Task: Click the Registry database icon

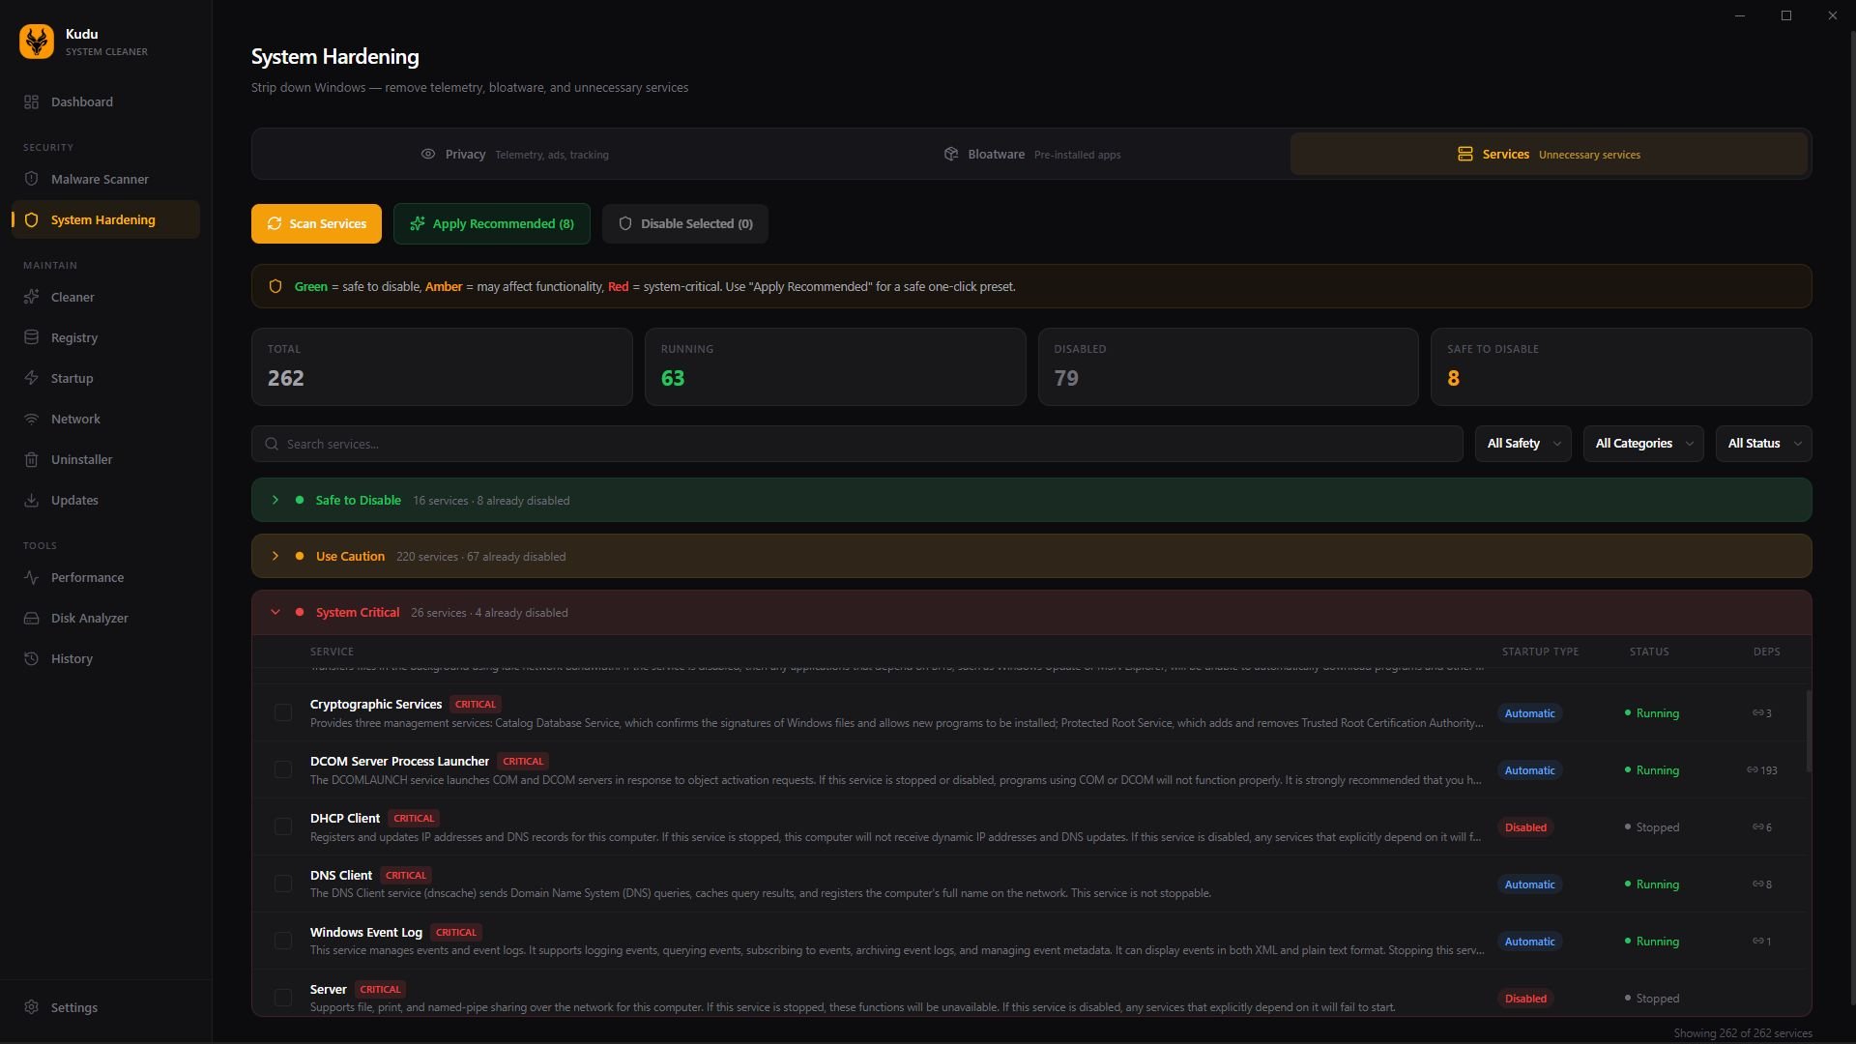Action: tap(31, 338)
